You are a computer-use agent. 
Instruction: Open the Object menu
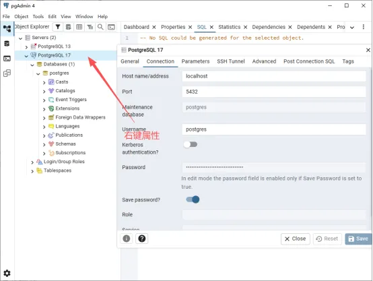coord(21,16)
